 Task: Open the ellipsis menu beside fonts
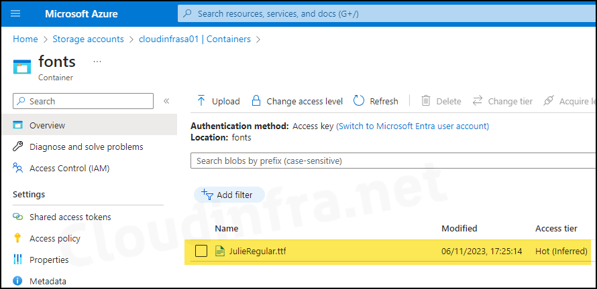(x=97, y=62)
